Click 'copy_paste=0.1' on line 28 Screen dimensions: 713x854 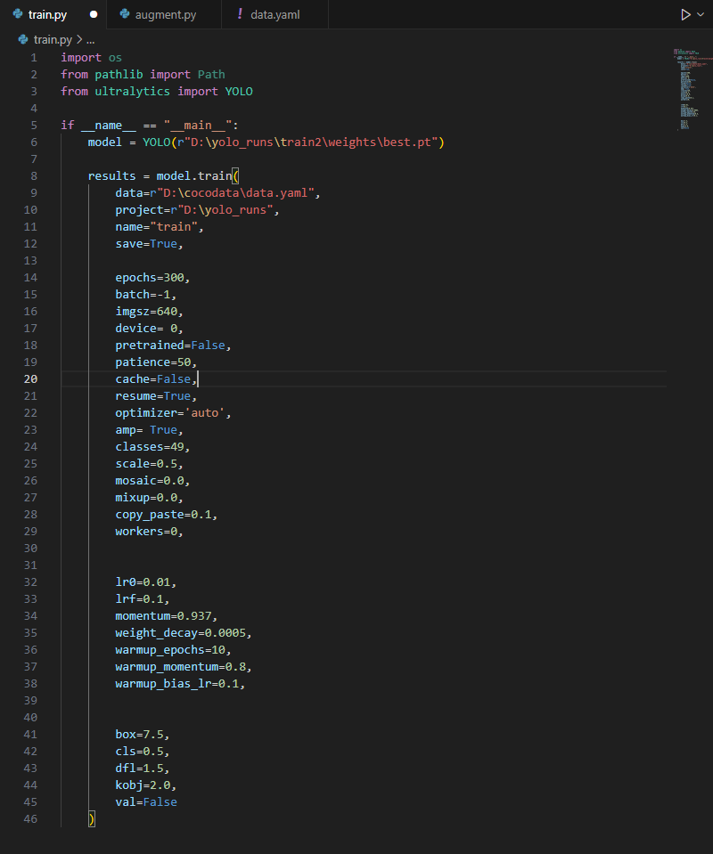(x=163, y=515)
